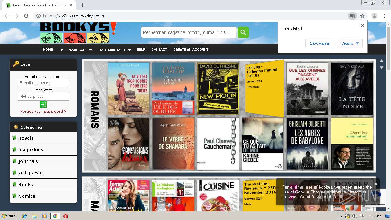This screenshot has width=391, height=220.
Task: Open the journals category
Action: coord(43,161)
